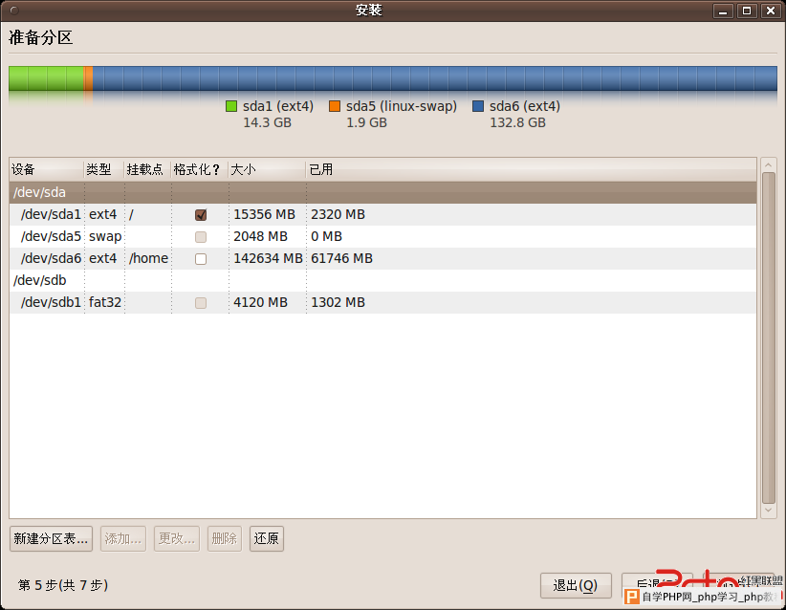Click the window menu icon in title bar
Image resolution: width=786 pixels, height=610 pixels.
coord(14,11)
